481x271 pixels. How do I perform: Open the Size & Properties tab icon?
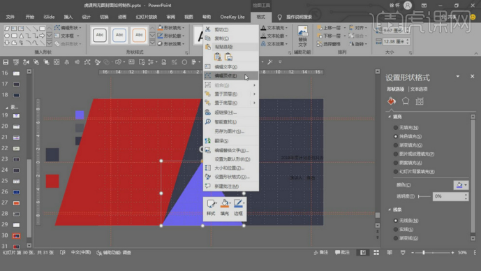point(420,101)
